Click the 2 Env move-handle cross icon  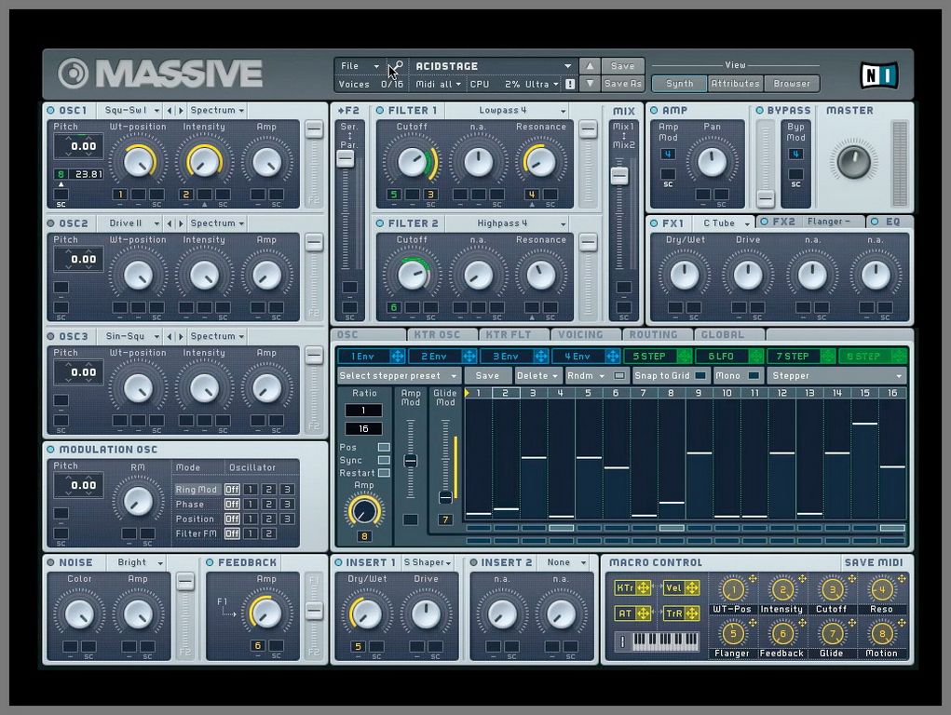[x=469, y=357]
